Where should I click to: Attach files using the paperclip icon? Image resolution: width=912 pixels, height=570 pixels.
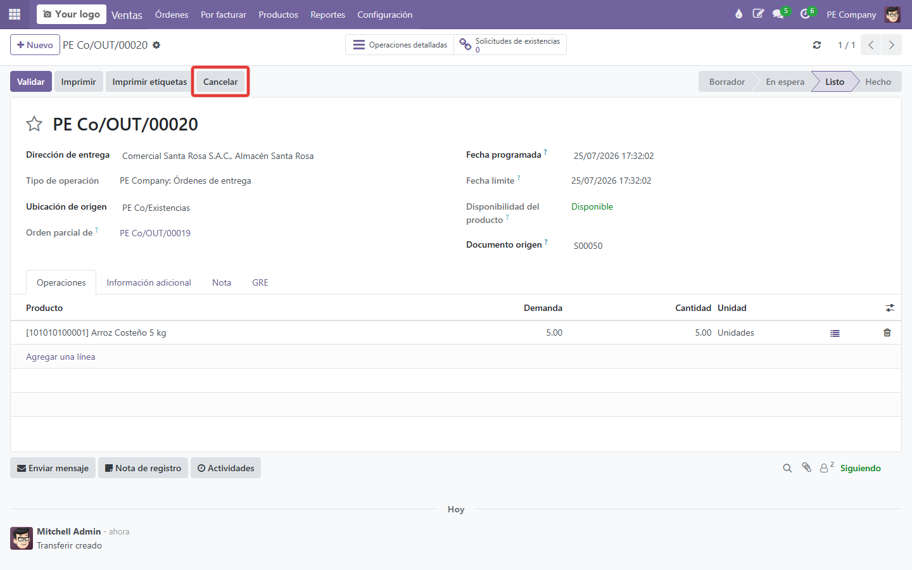806,467
